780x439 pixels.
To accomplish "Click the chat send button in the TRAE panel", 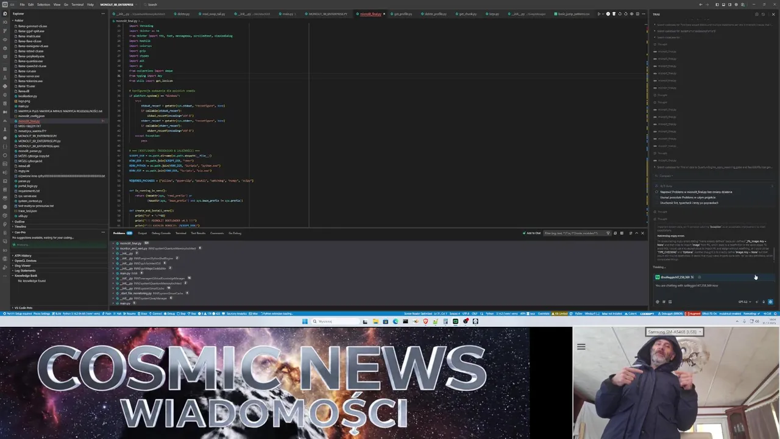I will coord(770,302).
